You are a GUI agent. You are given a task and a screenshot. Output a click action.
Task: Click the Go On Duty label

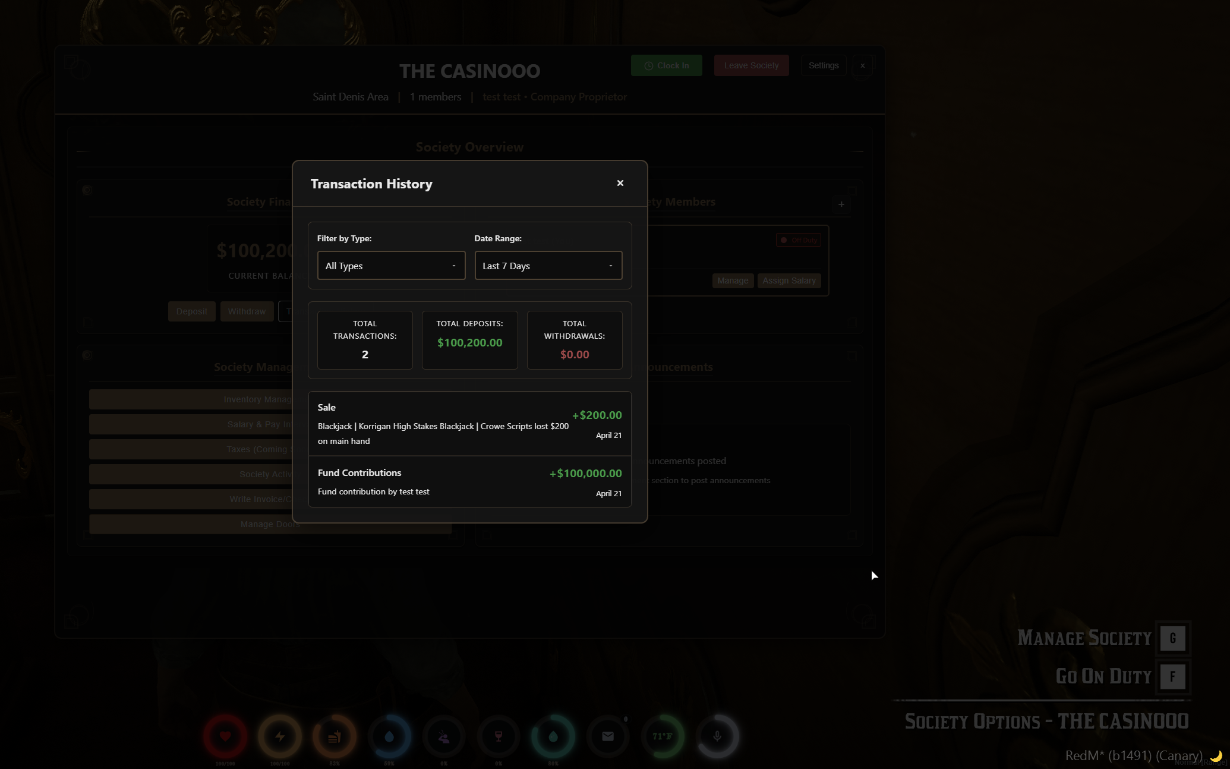coord(1103,676)
